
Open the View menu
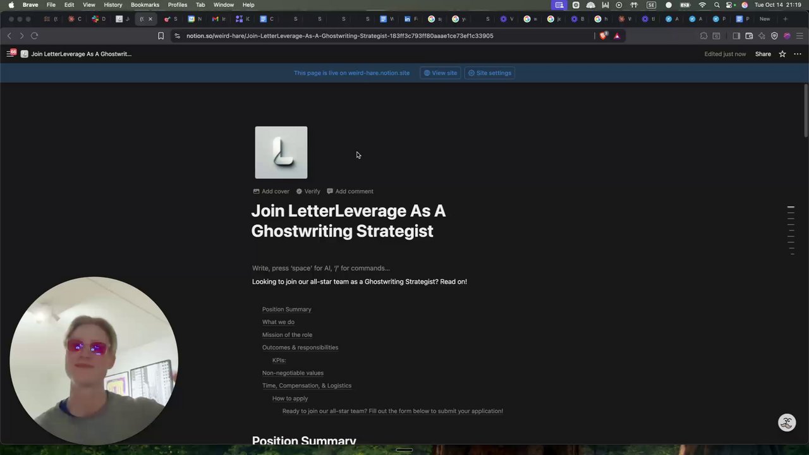coord(89,5)
